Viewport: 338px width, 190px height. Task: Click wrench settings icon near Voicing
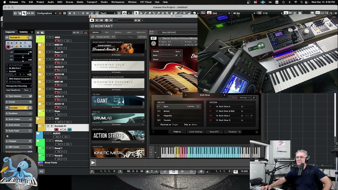tap(254, 98)
